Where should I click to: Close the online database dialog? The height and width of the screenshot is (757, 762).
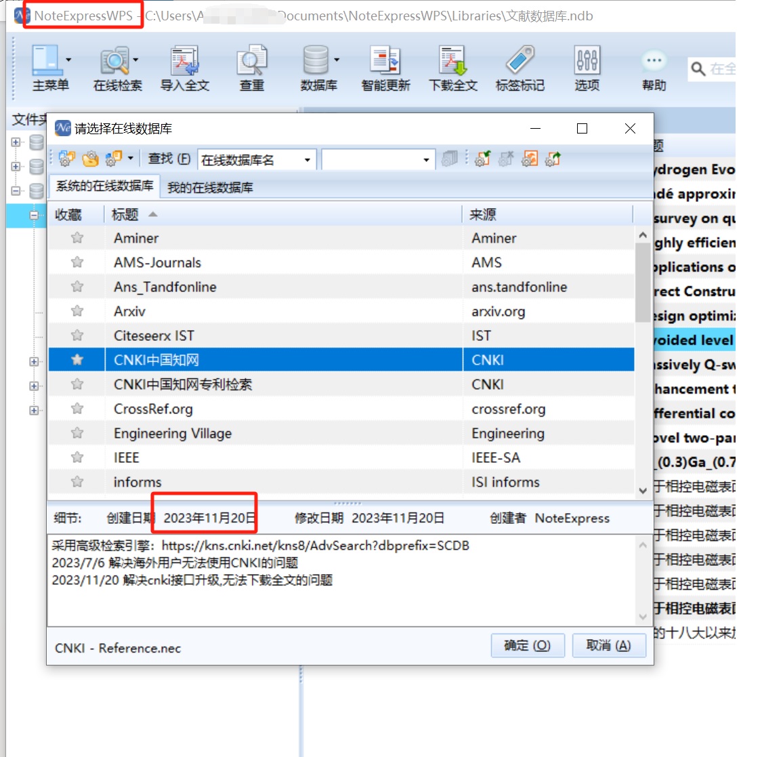coord(630,128)
